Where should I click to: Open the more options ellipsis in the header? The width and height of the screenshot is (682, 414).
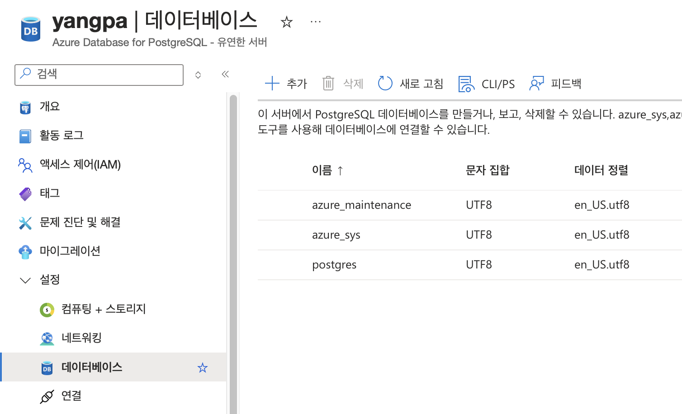(x=316, y=22)
